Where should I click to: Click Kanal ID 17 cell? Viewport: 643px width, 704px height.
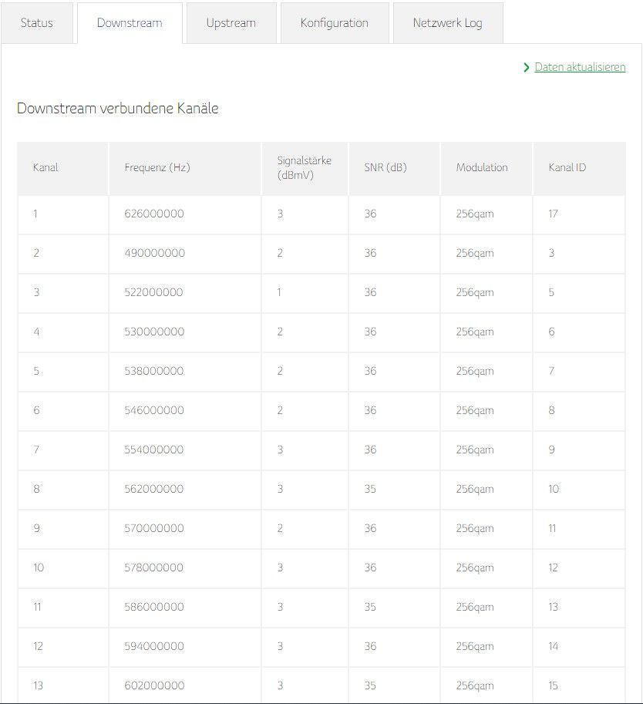(553, 214)
